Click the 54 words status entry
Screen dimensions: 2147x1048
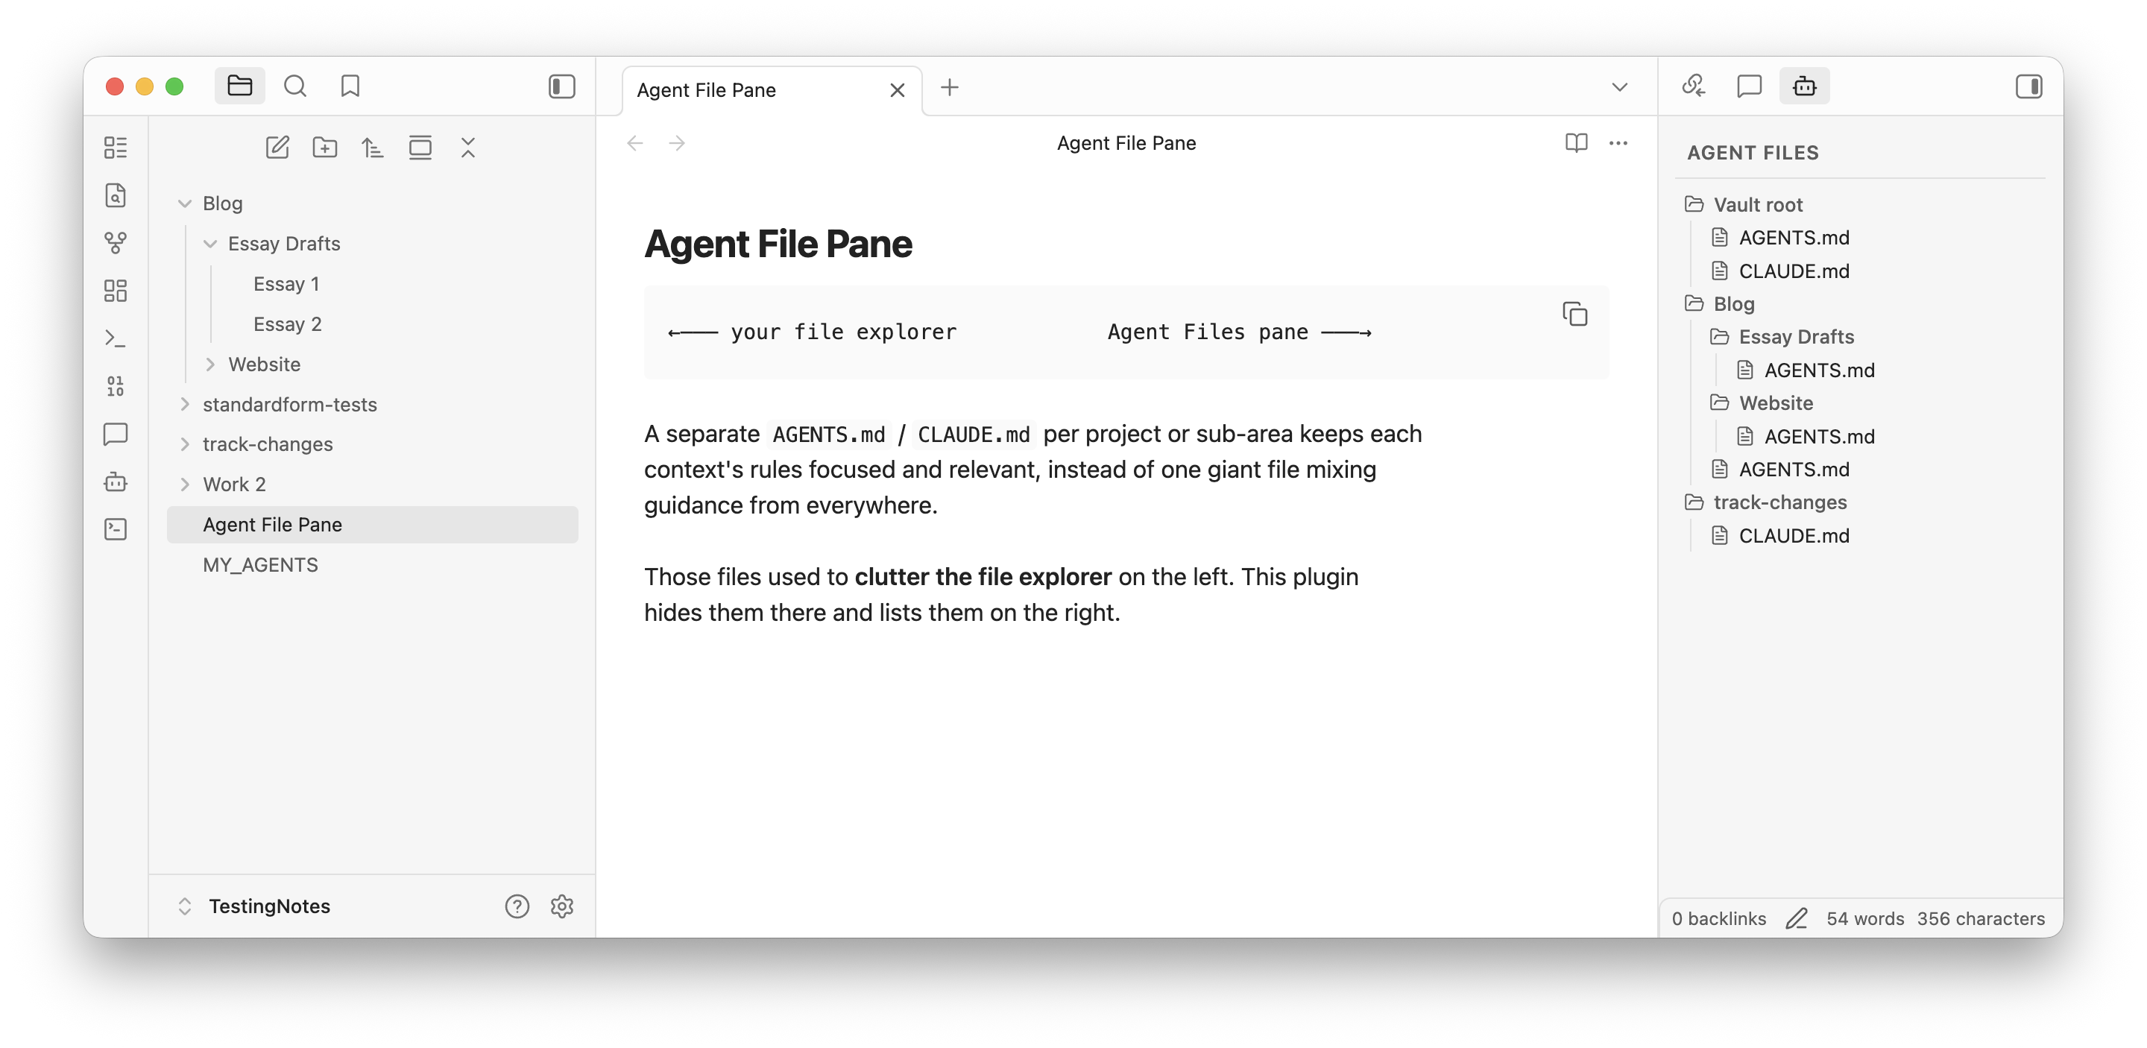1864,918
